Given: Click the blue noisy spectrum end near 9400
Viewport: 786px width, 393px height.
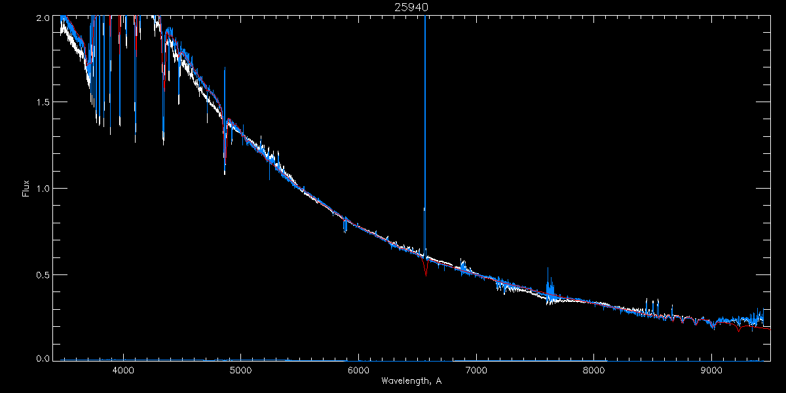Looking at the screenshot, I should pos(758,317).
